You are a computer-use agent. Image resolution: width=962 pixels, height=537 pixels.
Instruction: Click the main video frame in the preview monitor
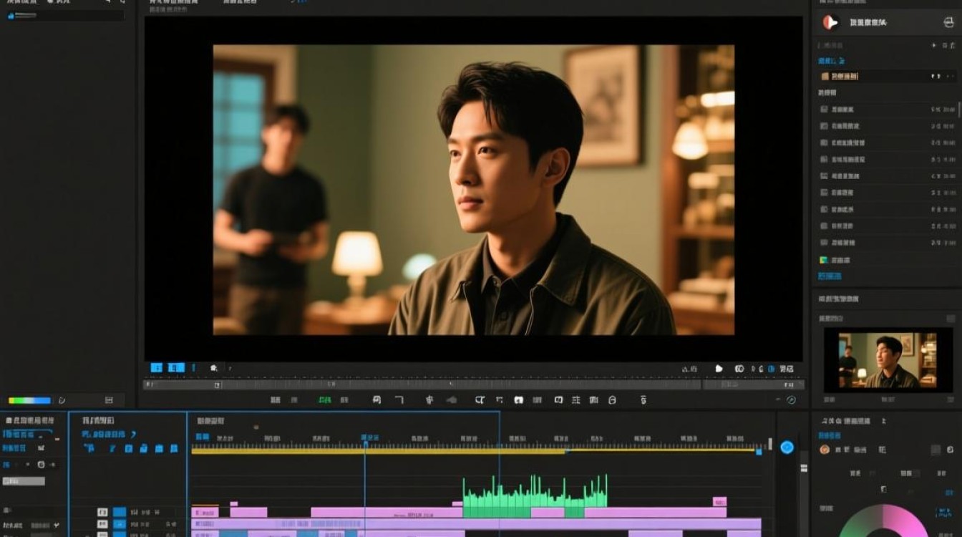(473, 190)
